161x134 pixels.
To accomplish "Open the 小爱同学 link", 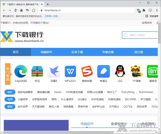I will click(23, 99).
